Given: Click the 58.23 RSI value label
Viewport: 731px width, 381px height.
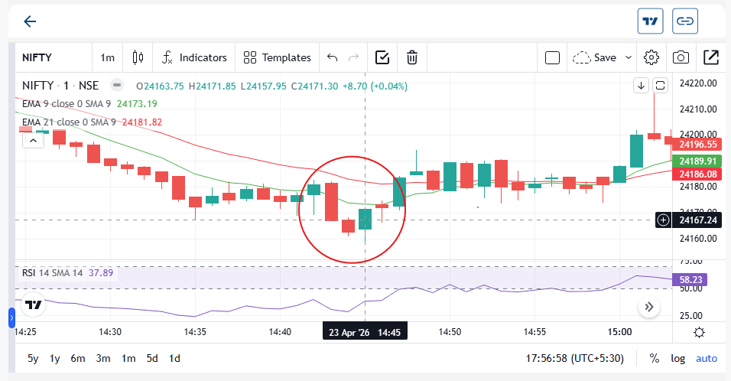Looking at the screenshot, I should (690, 280).
